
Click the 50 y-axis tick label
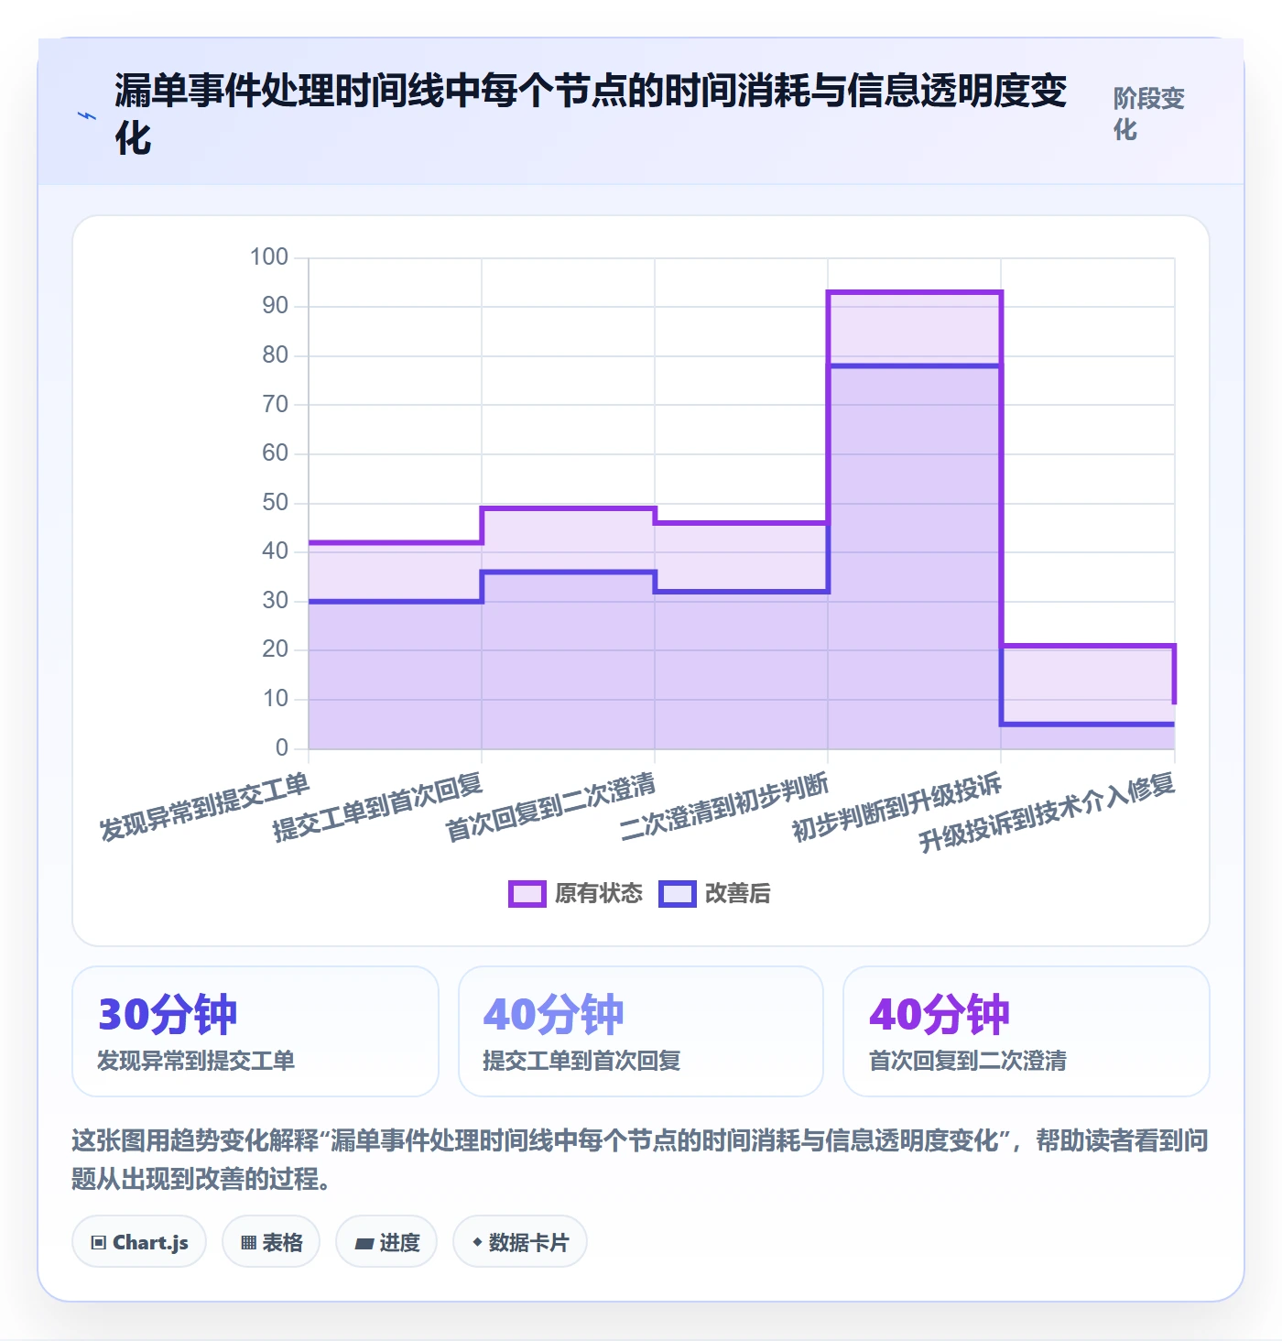pyautogui.click(x=275, y=503)
